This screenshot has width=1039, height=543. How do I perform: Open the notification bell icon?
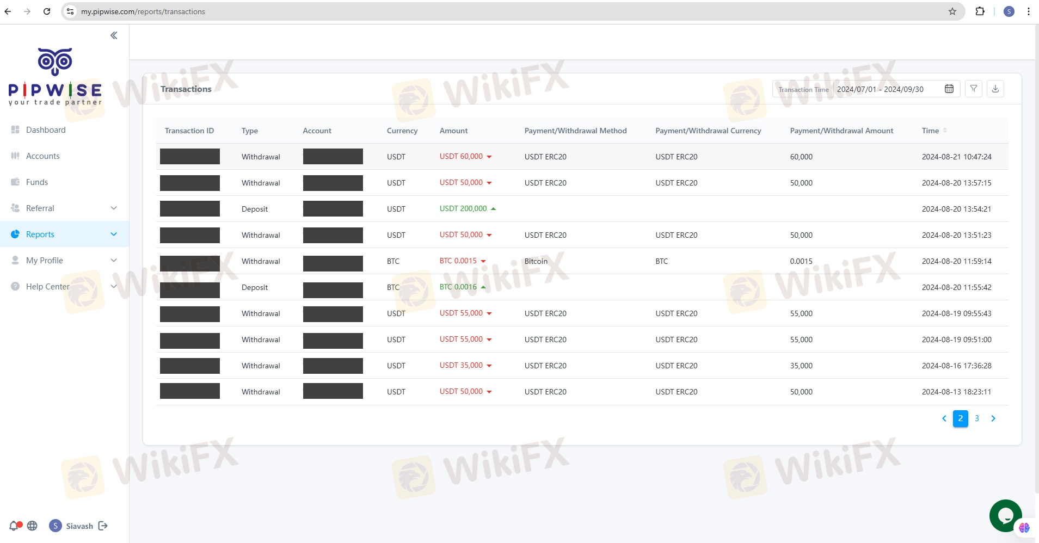click(14, 526)
